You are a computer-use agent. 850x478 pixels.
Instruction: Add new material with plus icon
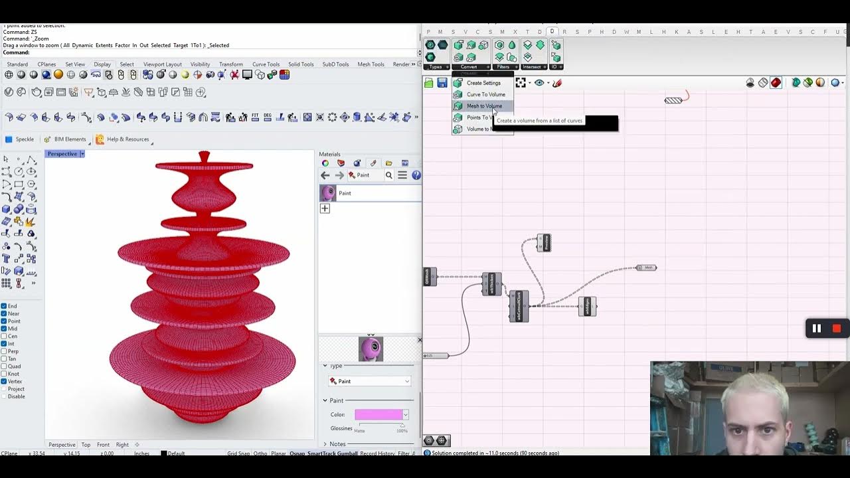click(325, 208)
